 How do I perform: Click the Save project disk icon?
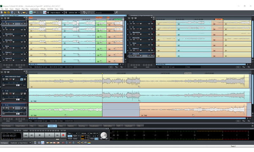tap(12, 12)
